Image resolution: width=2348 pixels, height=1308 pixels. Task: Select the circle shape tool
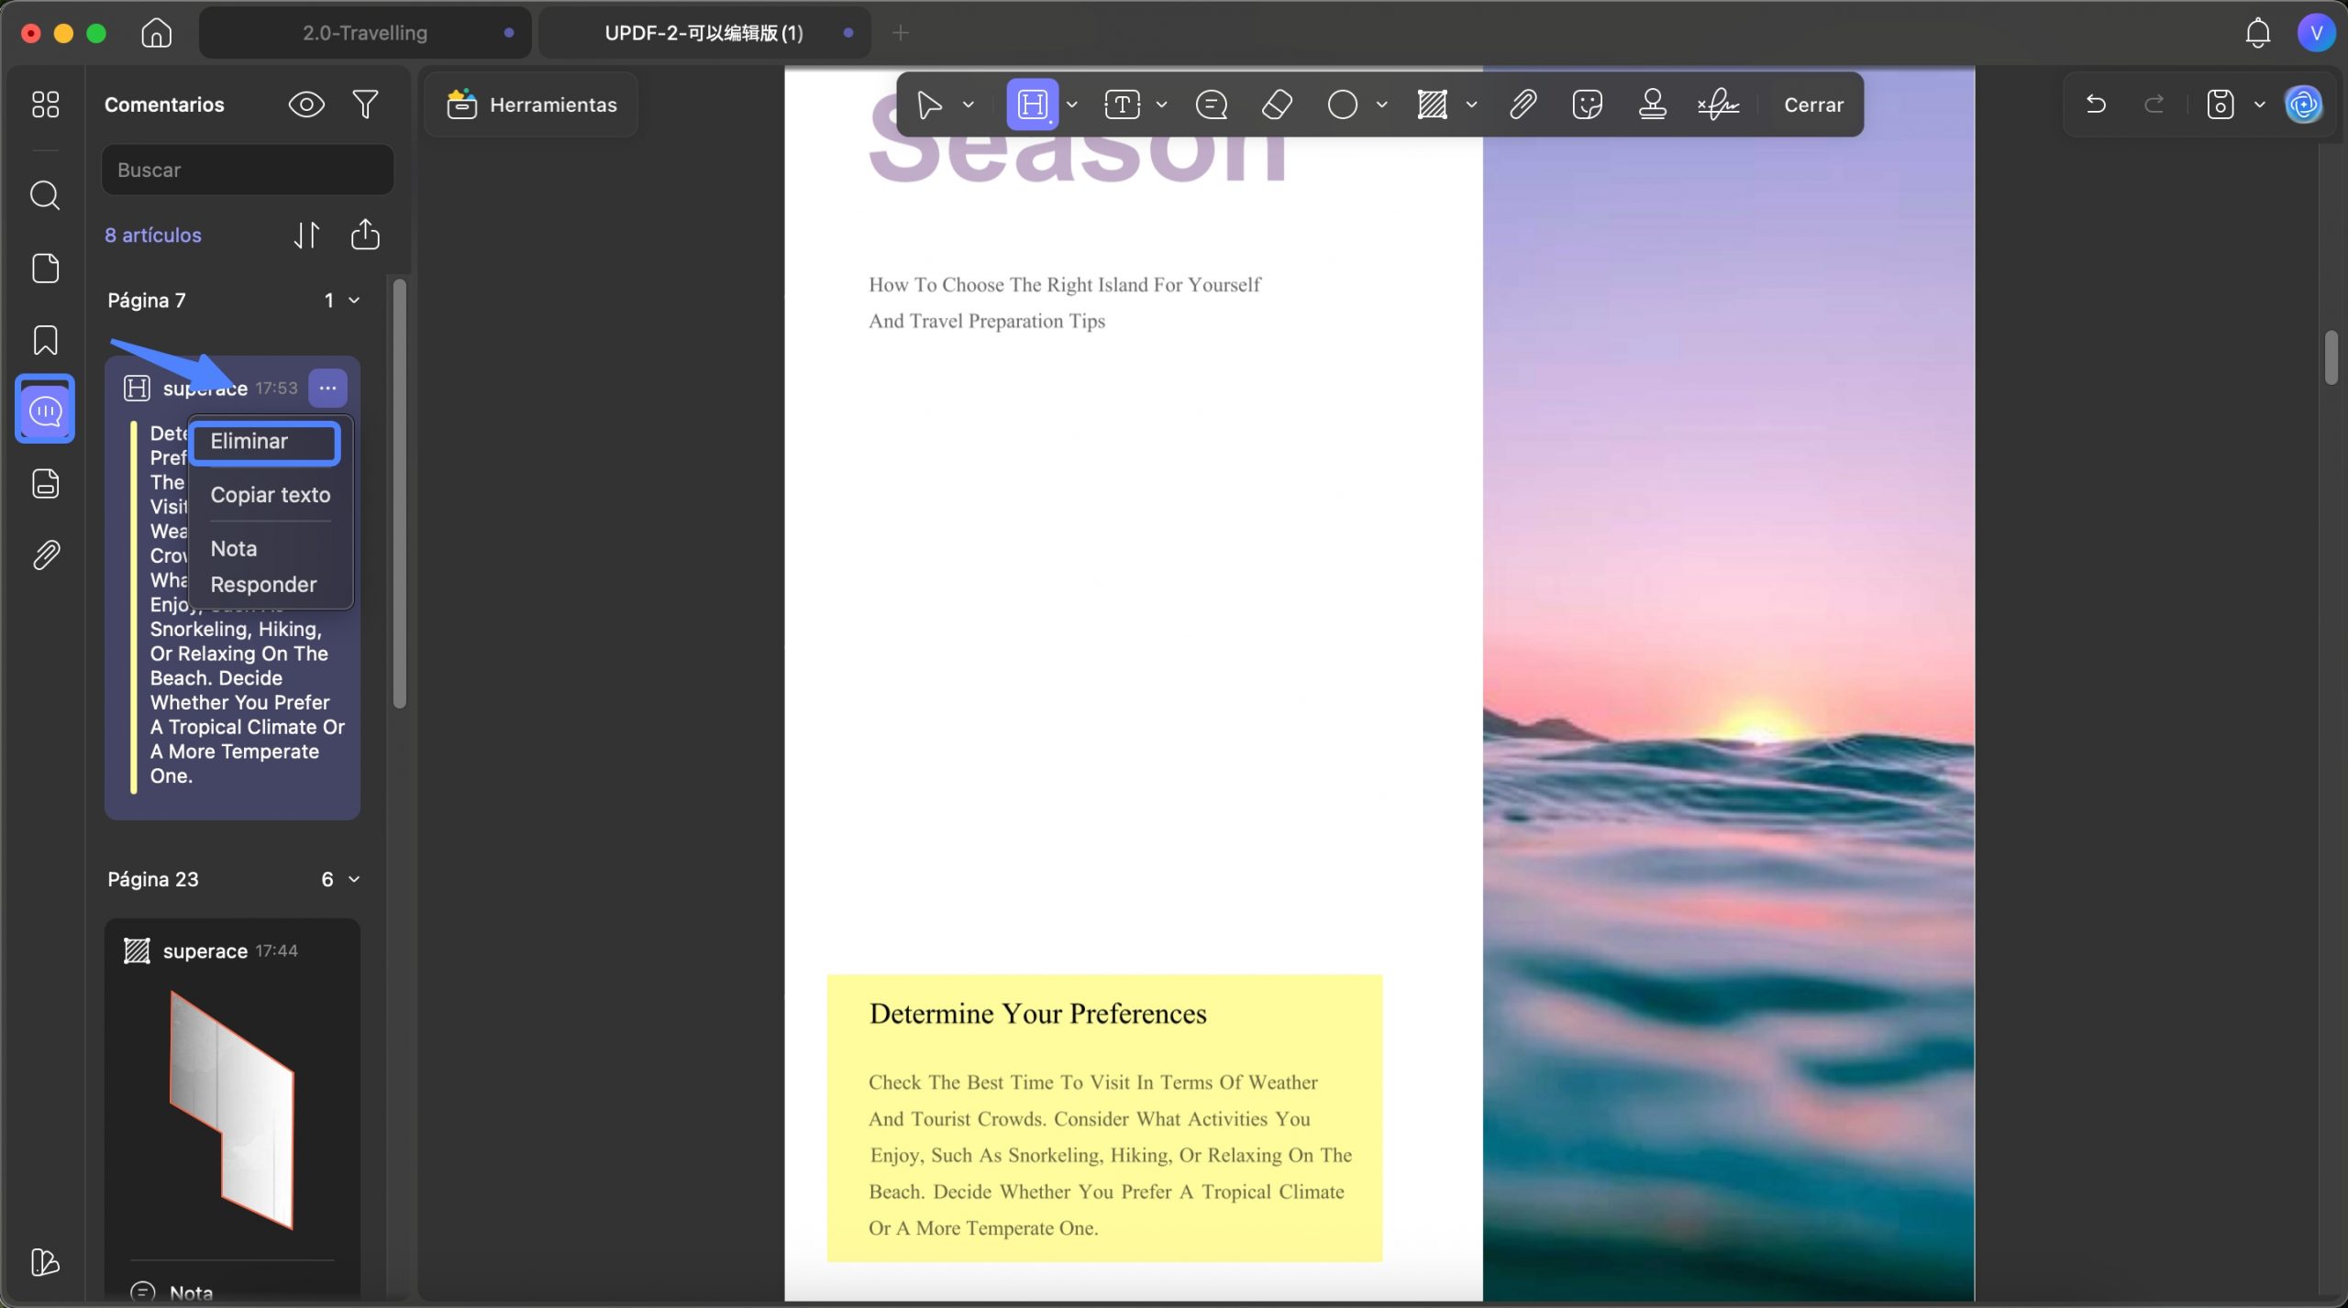[x=1342, y=104]
